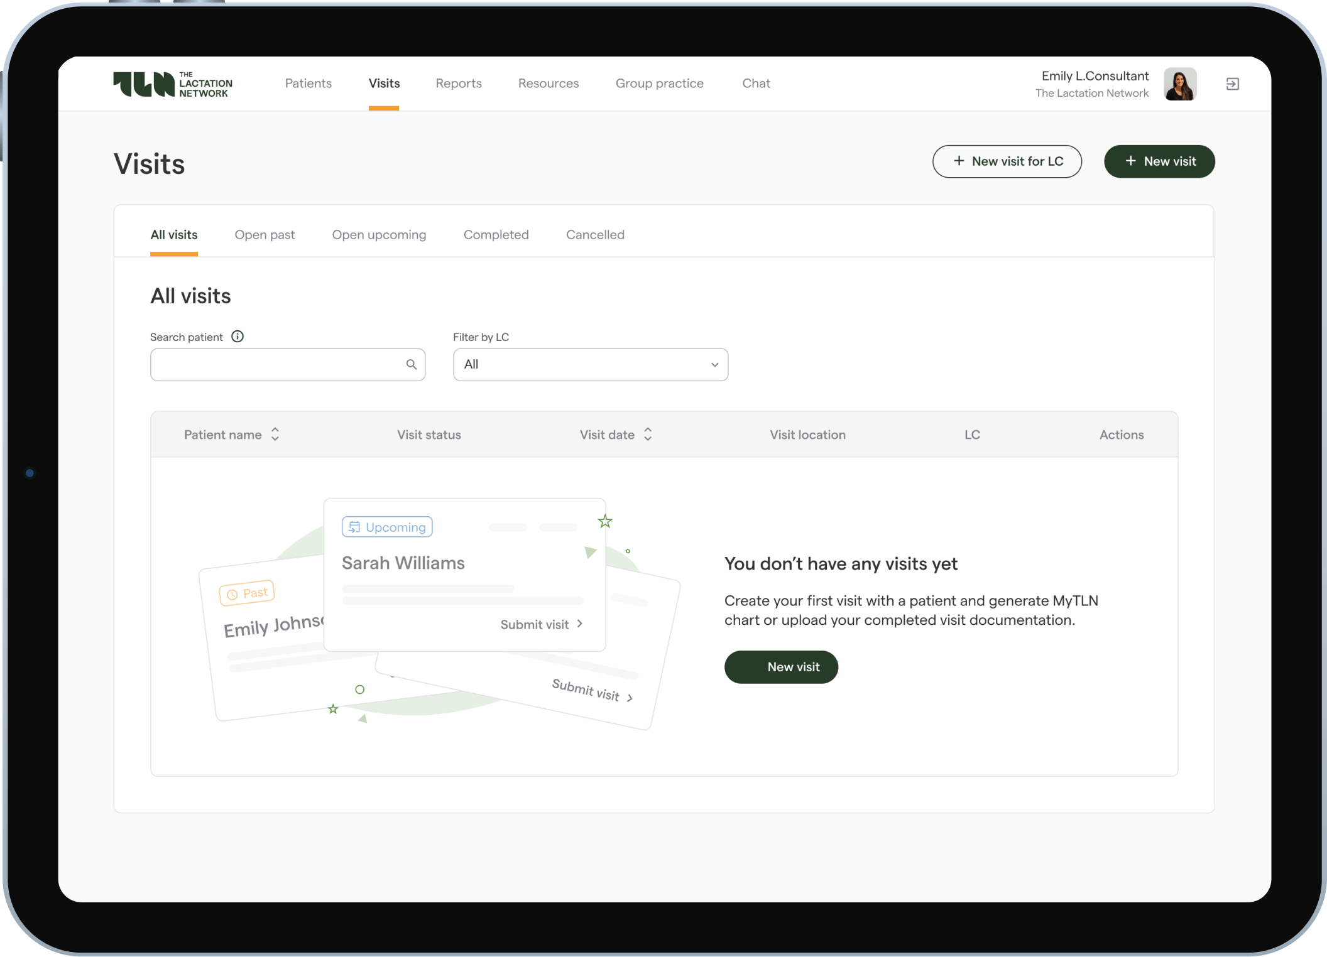Open the Patients menu item
The image size is (1327, 957).
[x=308, y=84]
